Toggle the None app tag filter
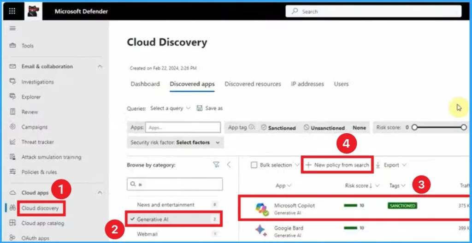 (x=359, y=128)
